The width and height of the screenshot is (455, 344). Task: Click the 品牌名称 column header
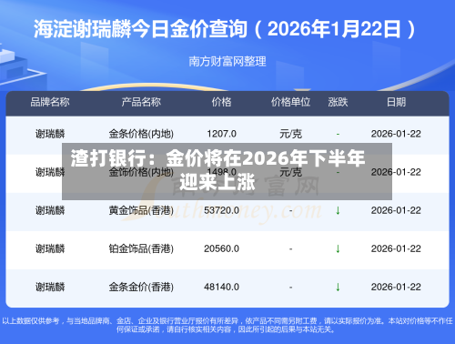point(50,102)
